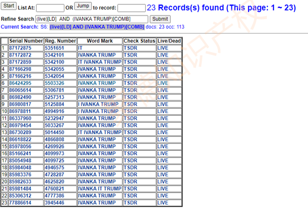Focus the to record input field

click(x=131, y=8)
